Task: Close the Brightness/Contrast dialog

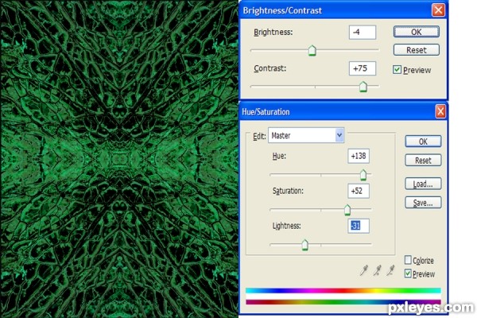Action: (x=438, y=10)
